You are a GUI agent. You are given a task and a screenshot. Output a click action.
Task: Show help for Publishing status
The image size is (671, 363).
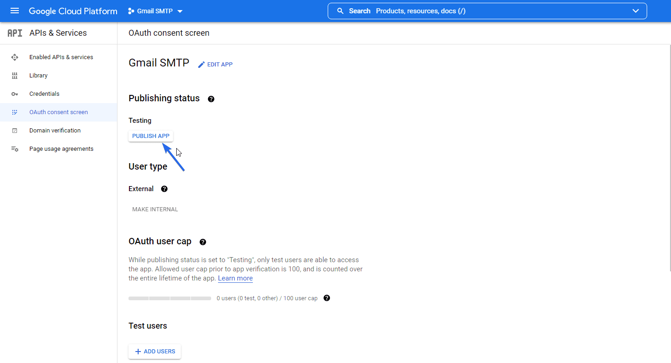tap(211, 99)
